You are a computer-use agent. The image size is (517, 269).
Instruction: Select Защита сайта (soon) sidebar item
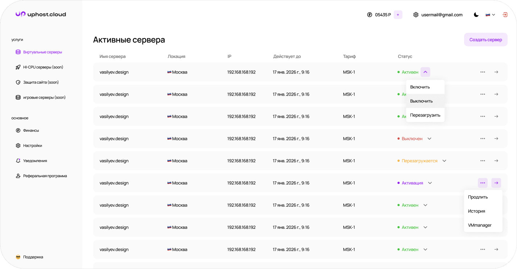(x=41, y=83)
